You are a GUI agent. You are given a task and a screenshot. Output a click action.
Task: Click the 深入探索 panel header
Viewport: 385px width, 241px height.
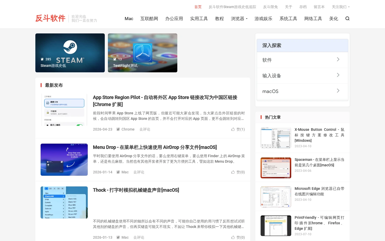[x=302, y=45]
